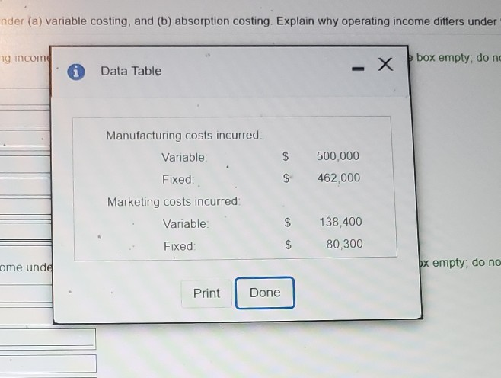Select the 80,300 fixed marketing value
Screen dimensions: 501x378
(344, 244)
